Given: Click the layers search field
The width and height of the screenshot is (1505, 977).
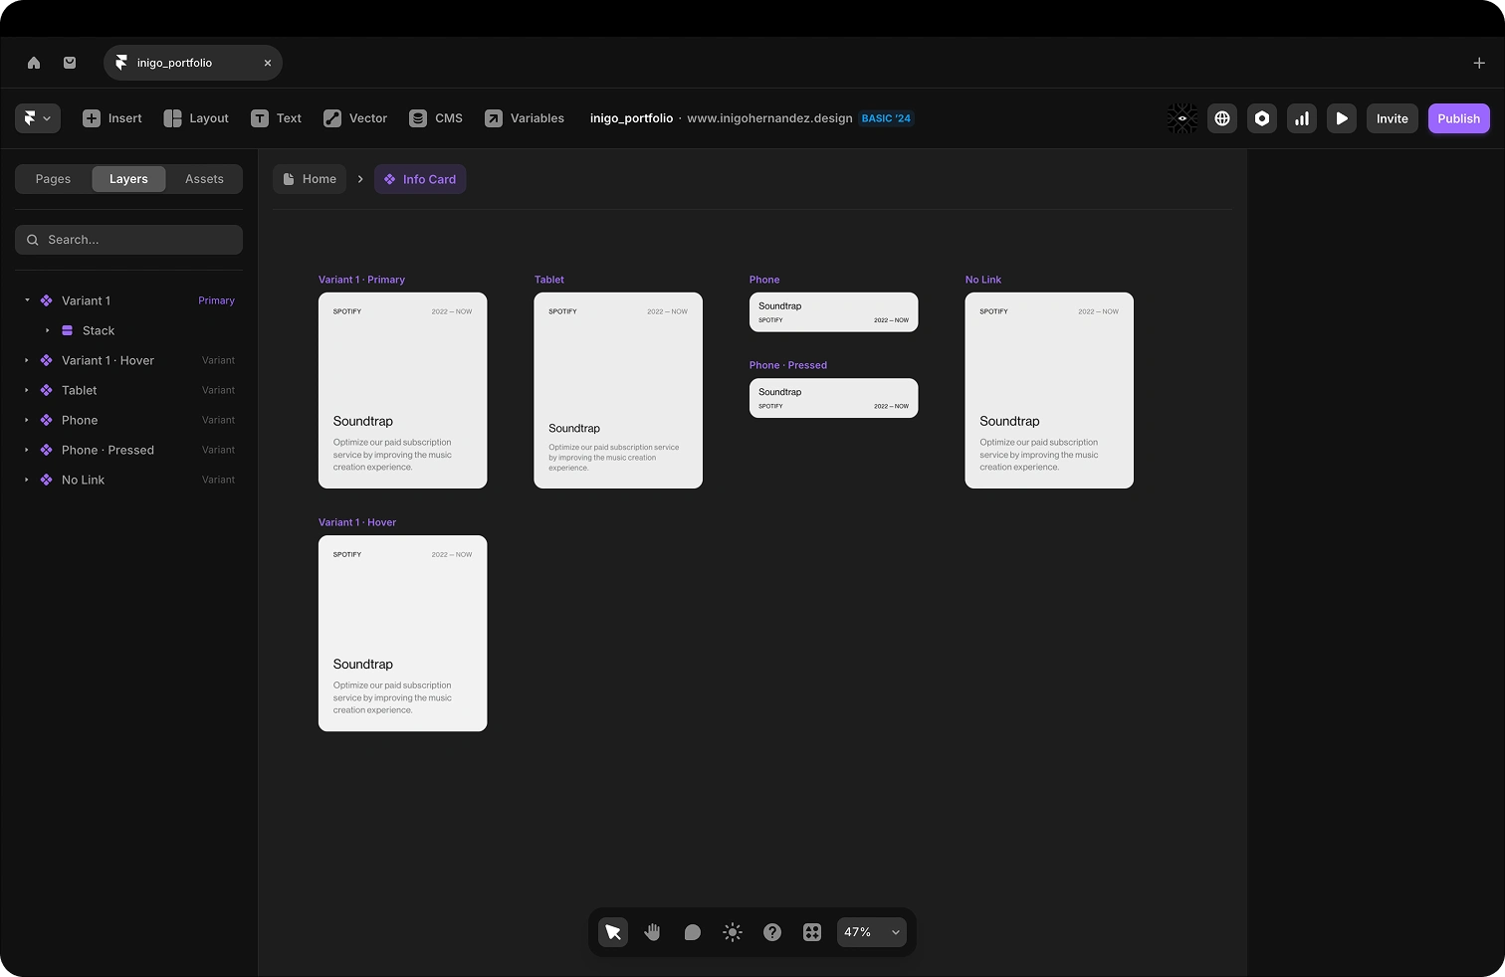Looking at the screenshot, I should 128,239.
